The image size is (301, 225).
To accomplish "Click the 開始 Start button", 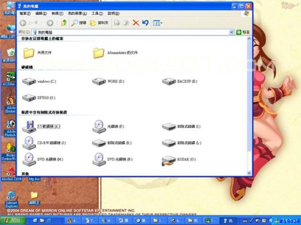I will 13,221.
